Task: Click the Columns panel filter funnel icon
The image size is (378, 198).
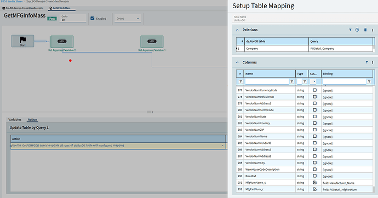Action: [x=366, y=62]
